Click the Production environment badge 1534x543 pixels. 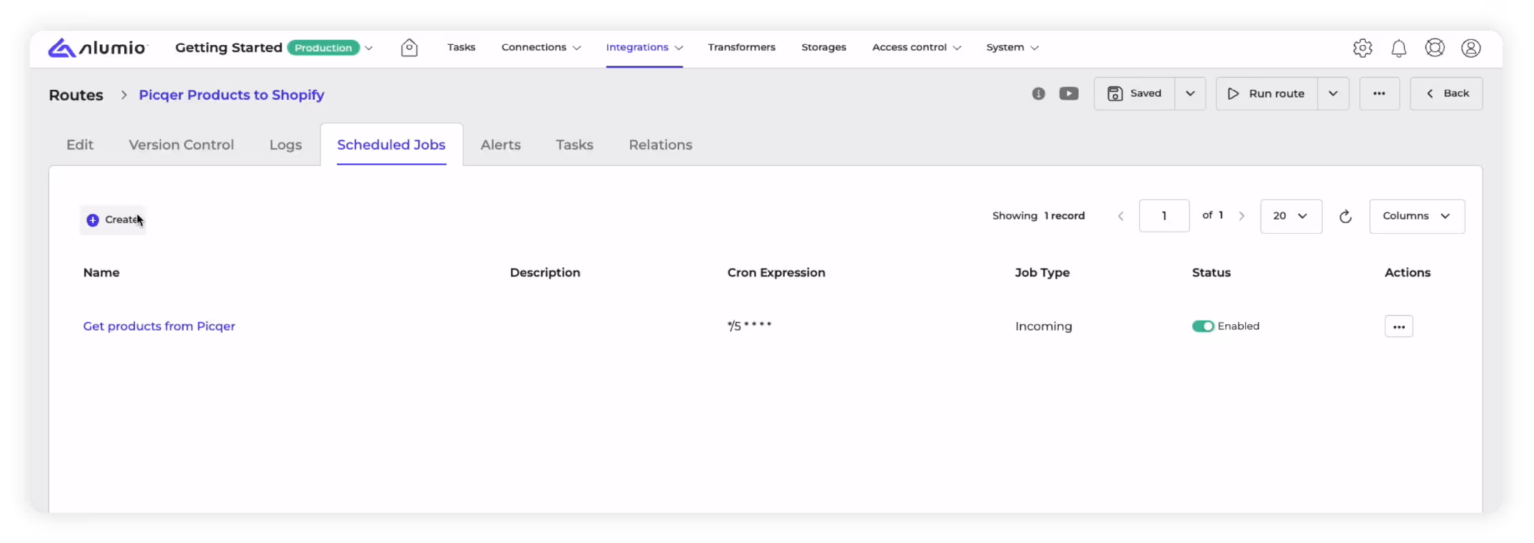click(x=323, y=48)
